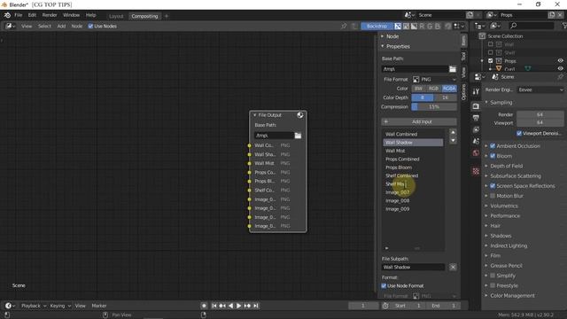Click the Blender logo menu icon
Screen dimensions: 567x319
pyautogui.click(x=7, y=15)
